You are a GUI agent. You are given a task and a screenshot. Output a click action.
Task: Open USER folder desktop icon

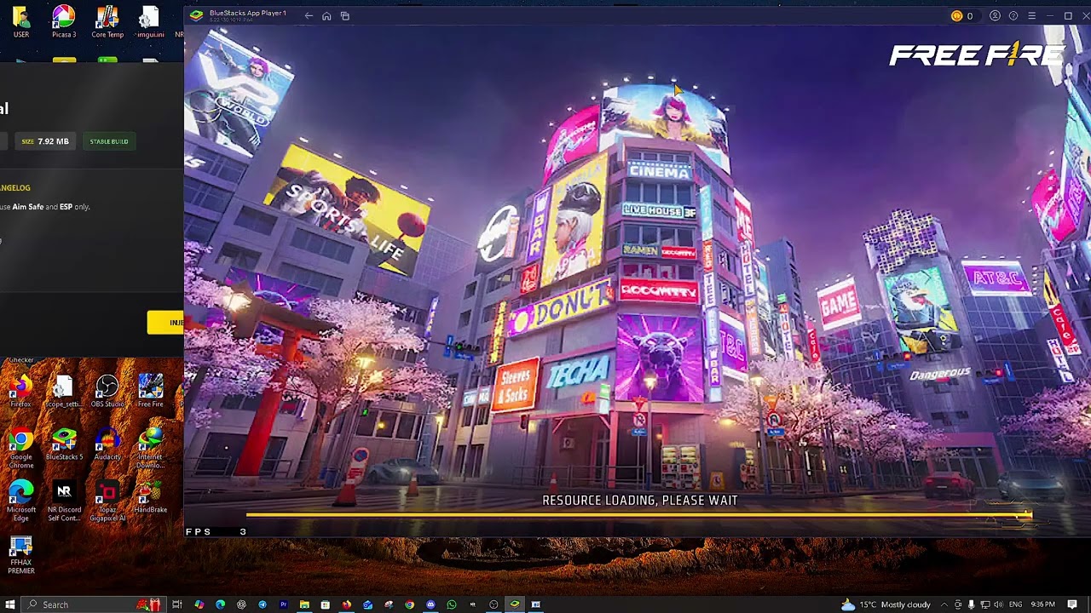tap(20, 21)
